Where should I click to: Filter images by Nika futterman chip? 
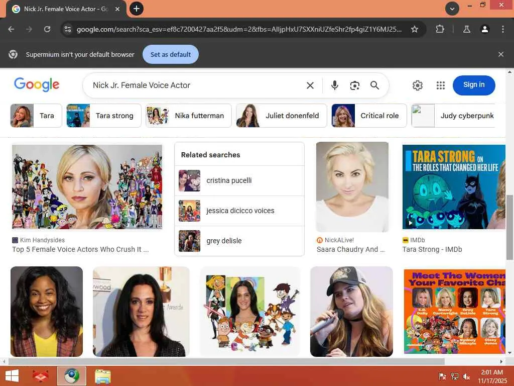[x=189, y=116]
